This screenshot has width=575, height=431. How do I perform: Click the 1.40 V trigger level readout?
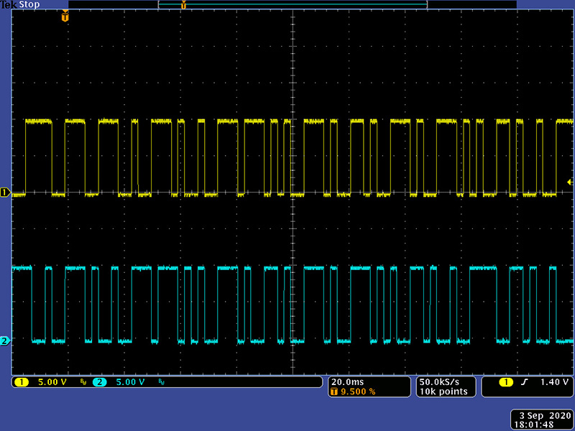(x=554, y=382)
